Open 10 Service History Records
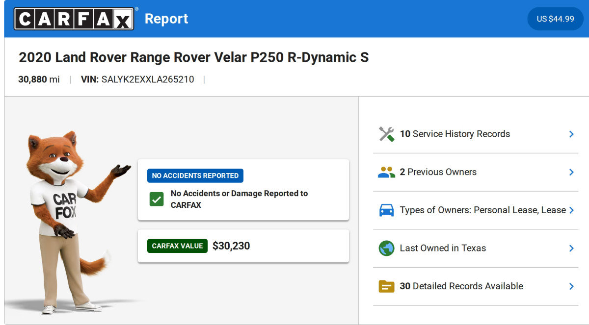Screen dimensions: 589x325 click(476, 134)
